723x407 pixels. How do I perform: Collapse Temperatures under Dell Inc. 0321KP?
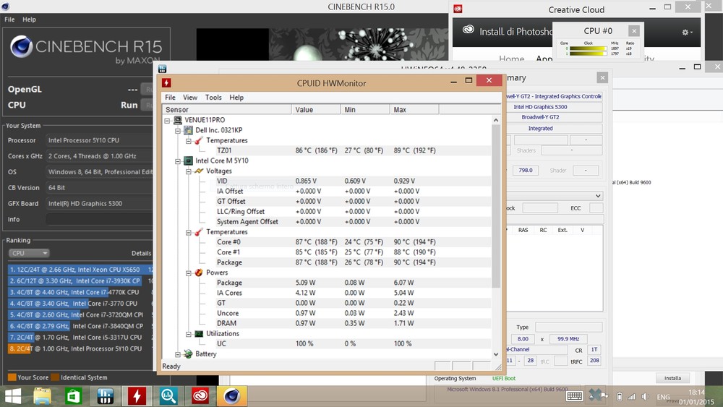tap(188, 140)
